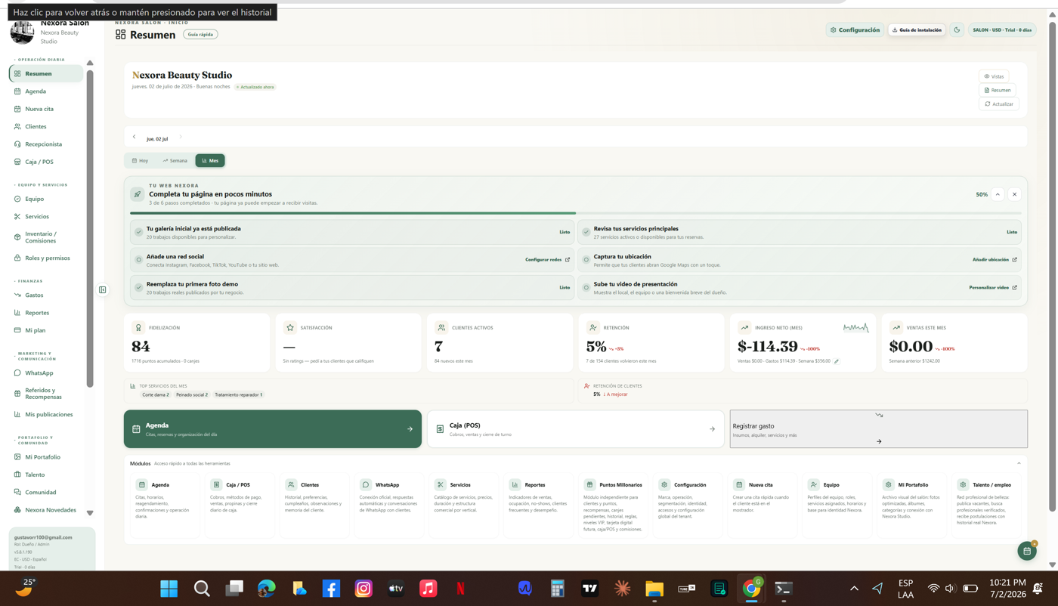Toggle dark mode with the moon icon

(x=957, y=30)
